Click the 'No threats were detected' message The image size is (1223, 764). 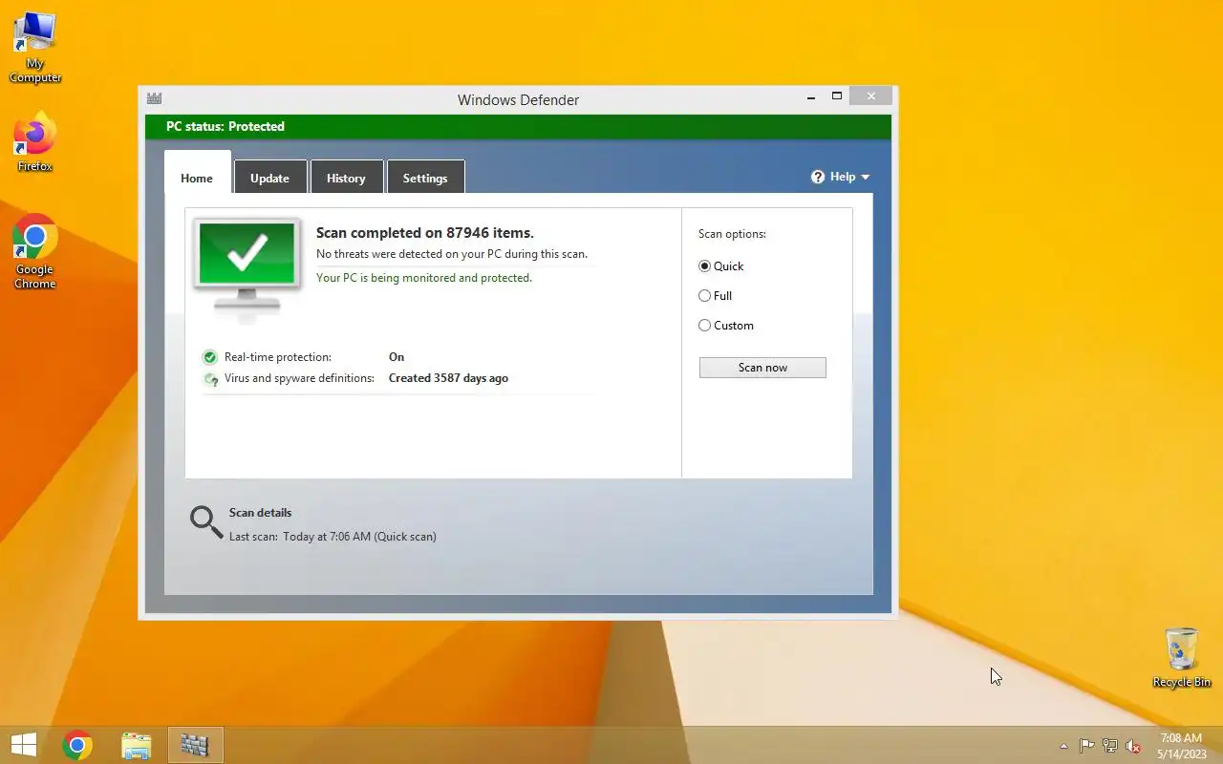coord(452,254)
